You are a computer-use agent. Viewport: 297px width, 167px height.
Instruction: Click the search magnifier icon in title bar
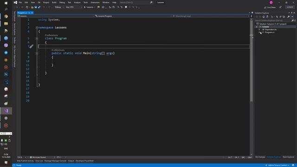coord(151,2)
